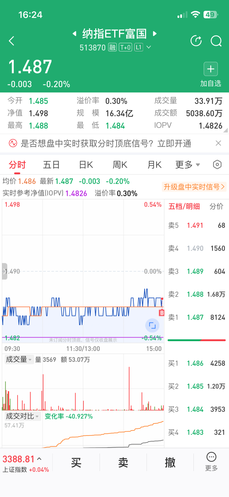Open the search magnifier

(216, 41)
